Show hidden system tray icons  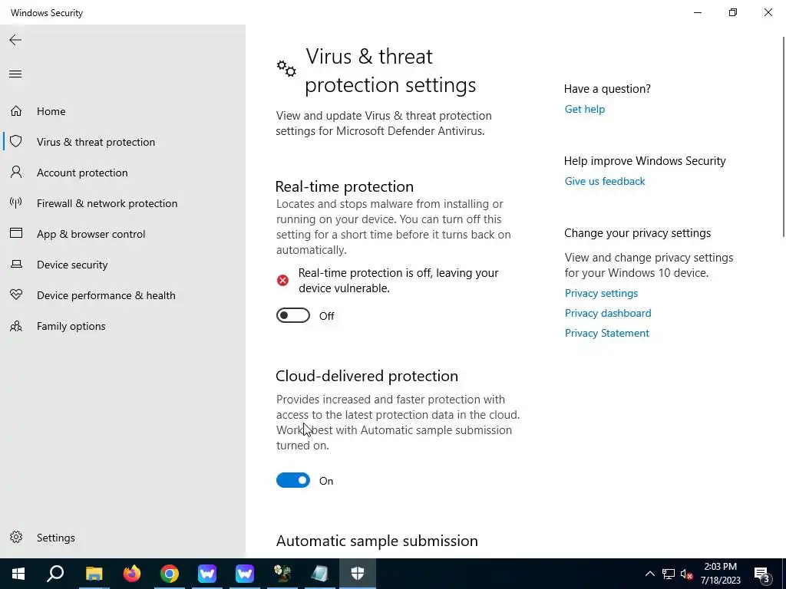tap(649, 574)
